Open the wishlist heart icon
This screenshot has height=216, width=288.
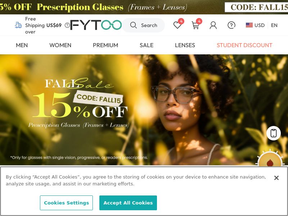[177, 25]
